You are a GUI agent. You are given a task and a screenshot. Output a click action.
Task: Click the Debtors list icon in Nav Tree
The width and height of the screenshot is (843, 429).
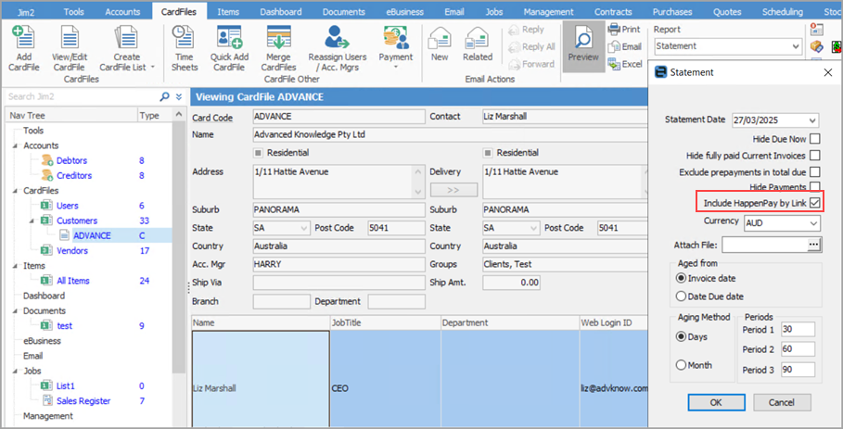[x=47, y=160]
